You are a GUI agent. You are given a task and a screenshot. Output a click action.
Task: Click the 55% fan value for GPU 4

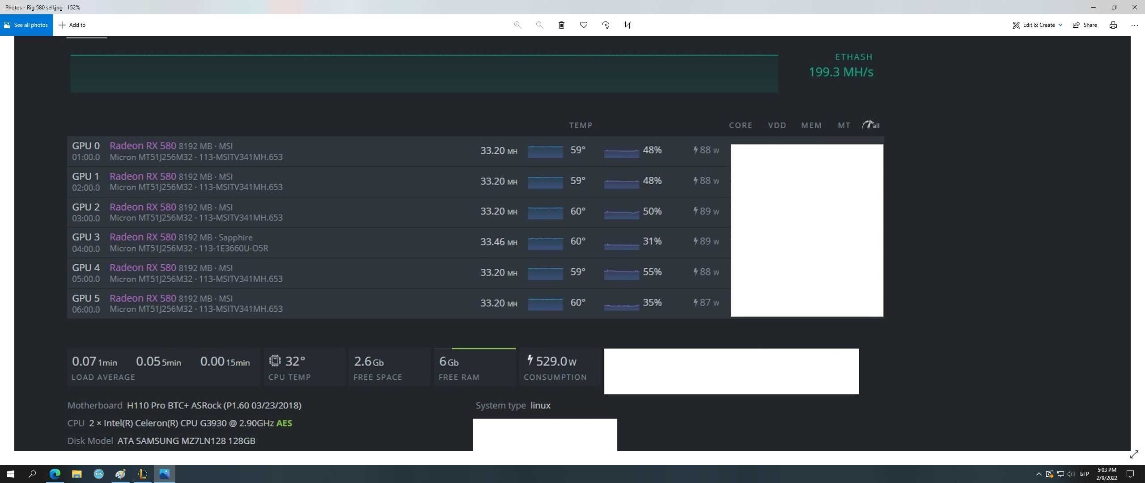[652, 272]
